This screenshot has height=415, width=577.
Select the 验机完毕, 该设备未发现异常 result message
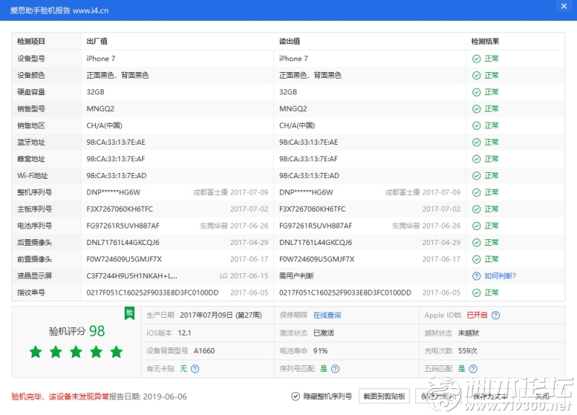click(x=60, y=396)
